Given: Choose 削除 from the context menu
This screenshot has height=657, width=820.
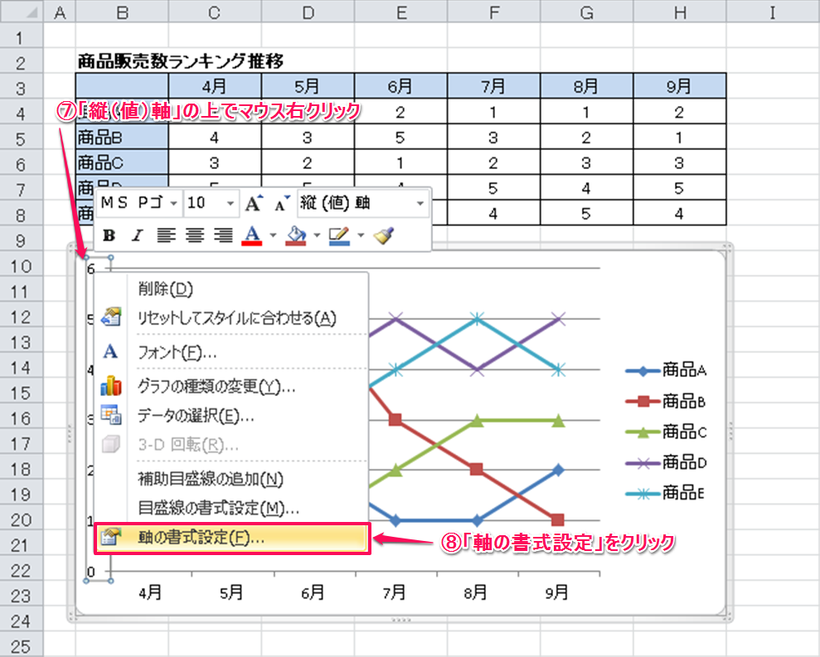Looking at the screenshot, I should pos(165,289).
